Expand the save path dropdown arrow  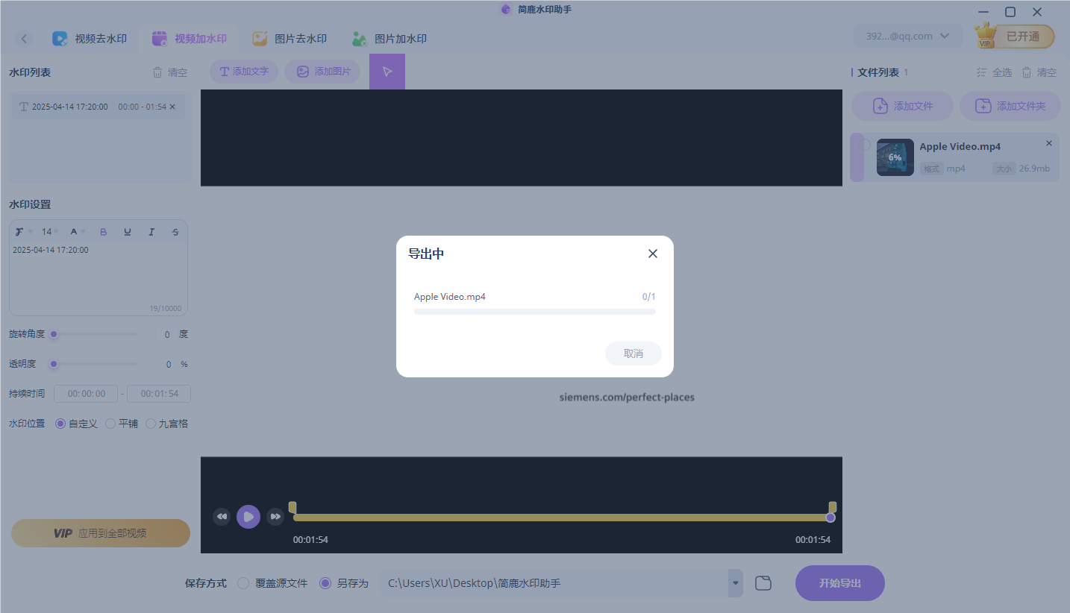point(736,583)
